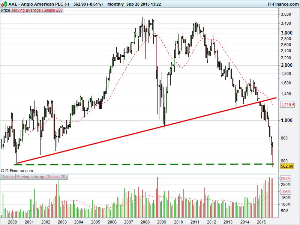Open the red Moving average (Simple 20) price label
Image resolution: width=300 pixels, height=225 pixels.
(37, 10)
